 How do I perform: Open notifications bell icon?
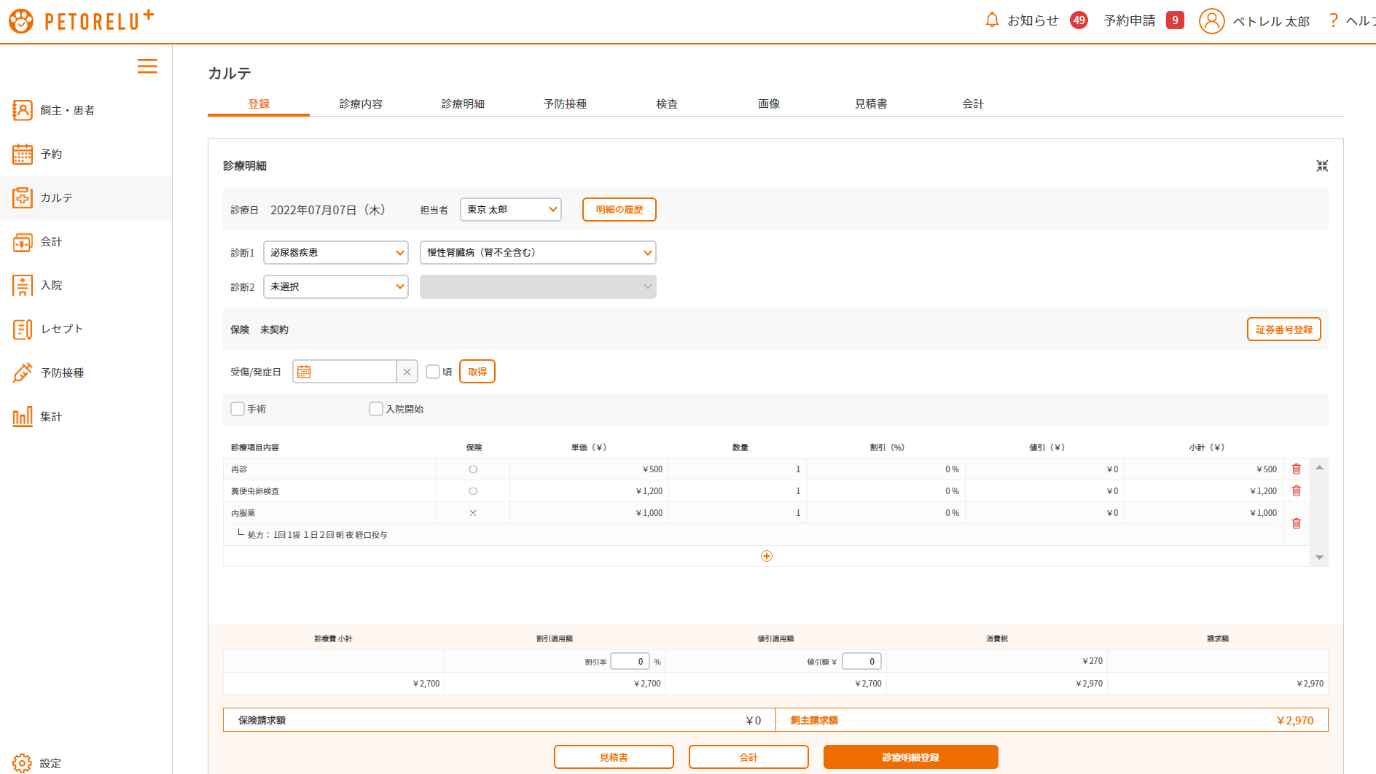pos(992,20)
